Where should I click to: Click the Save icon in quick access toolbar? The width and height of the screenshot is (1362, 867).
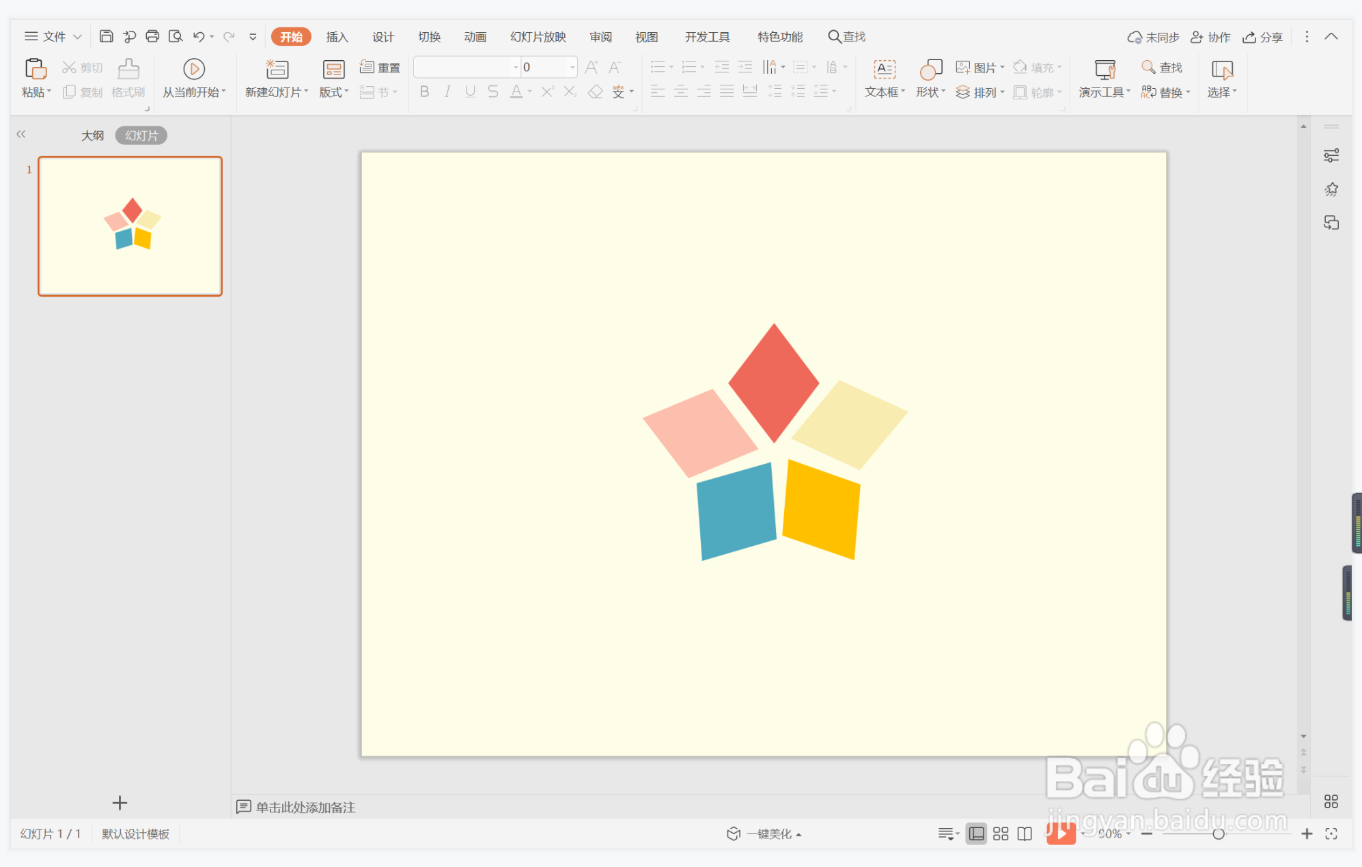[106, 36]
